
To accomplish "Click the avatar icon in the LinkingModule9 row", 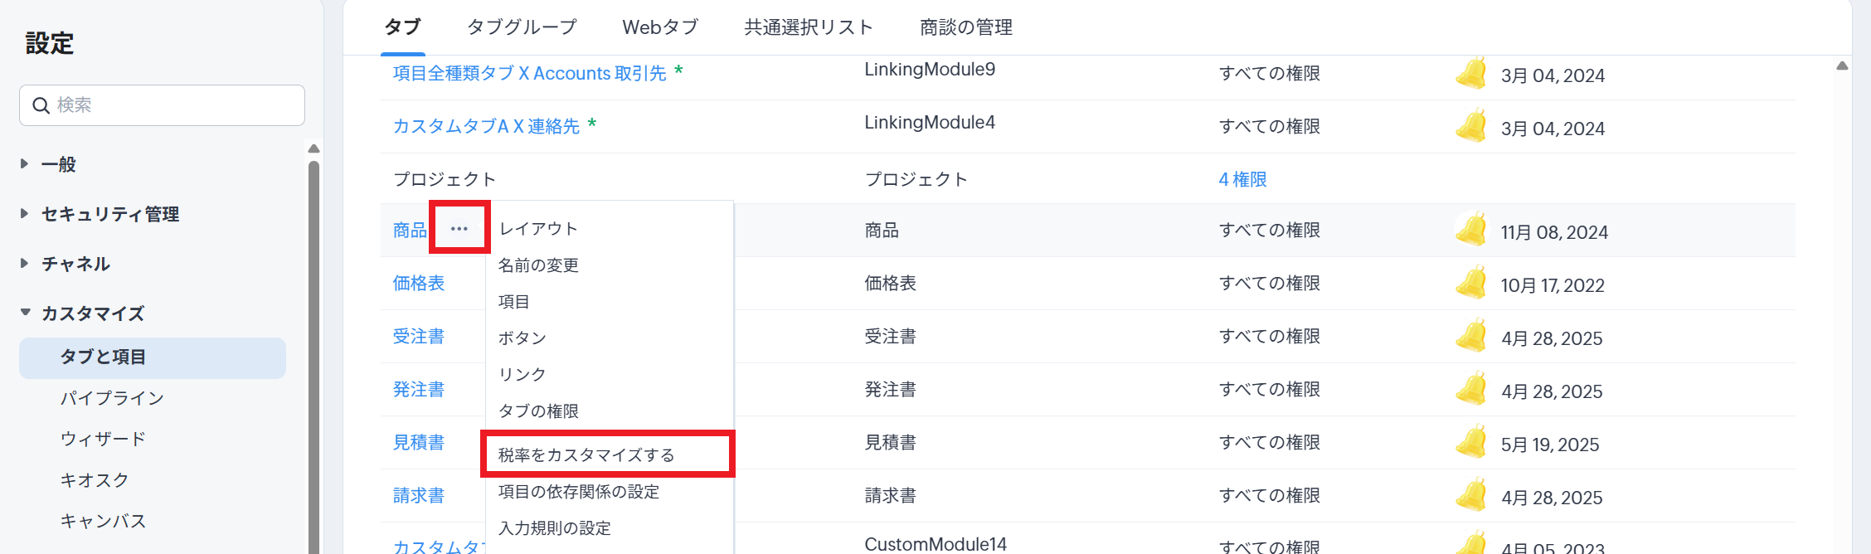I will pos(1471,74).
